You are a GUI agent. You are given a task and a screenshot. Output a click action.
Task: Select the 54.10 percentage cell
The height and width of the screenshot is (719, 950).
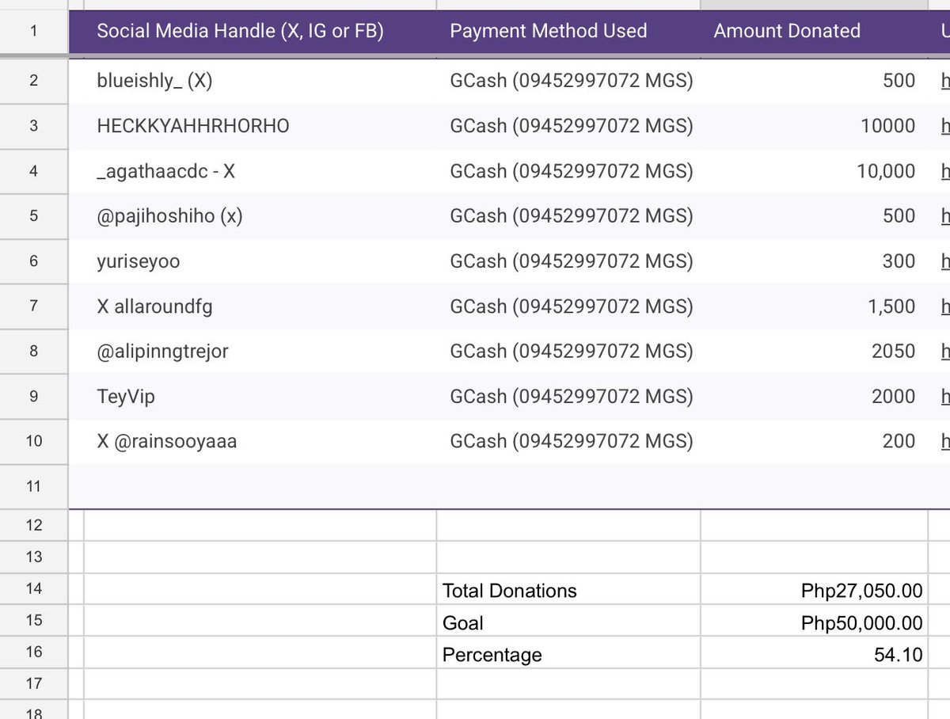click(x=814, y=653)
